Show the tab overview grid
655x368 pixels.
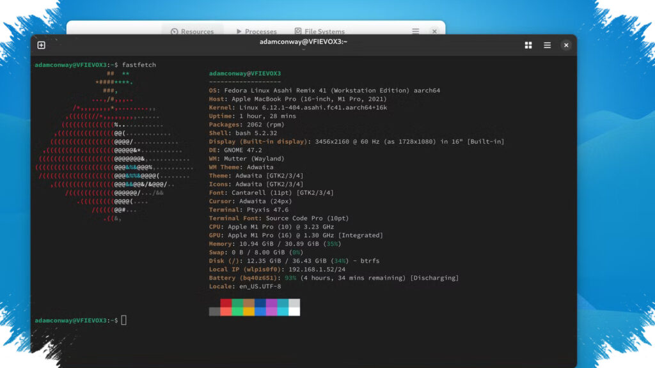pyautogui.click(x=528, y=45)
